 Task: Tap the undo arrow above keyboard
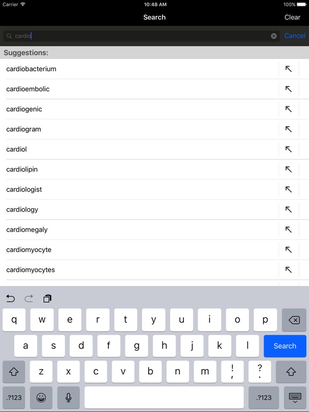click(x=11, y=298)
